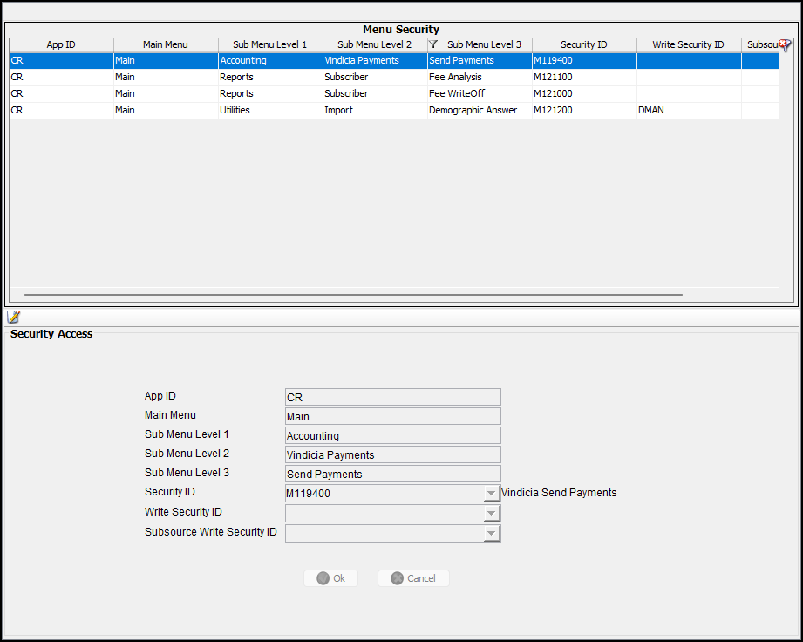This screenshot has width=803, height=642.
Task: Expand the Write Security ID dropdown
Action: coord(492,514)
